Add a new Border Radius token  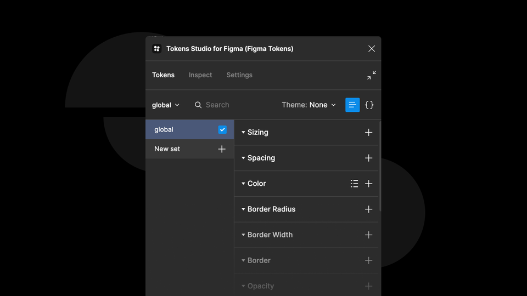(x=369, y=209)
